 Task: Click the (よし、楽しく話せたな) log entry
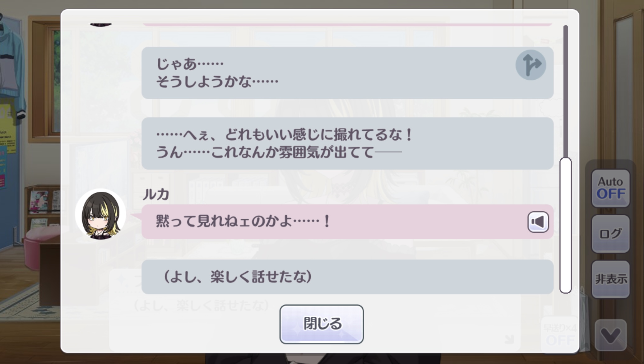pyautogui.click(x=347, y=277)
